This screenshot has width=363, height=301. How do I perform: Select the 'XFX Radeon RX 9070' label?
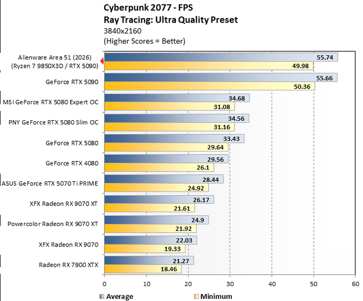[69, 244]
